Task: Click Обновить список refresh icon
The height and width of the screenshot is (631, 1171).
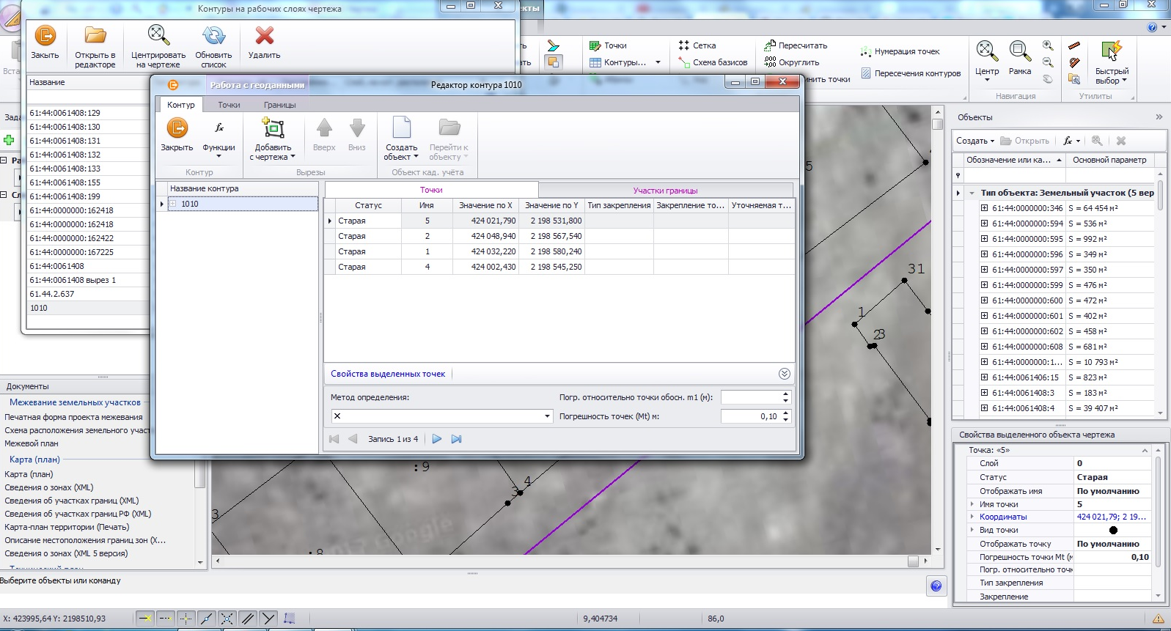Action: 213,36
